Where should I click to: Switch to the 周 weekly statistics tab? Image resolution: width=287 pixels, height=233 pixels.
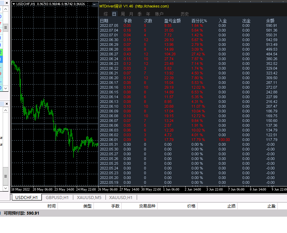pyautogui.click(x=123, y=14)
